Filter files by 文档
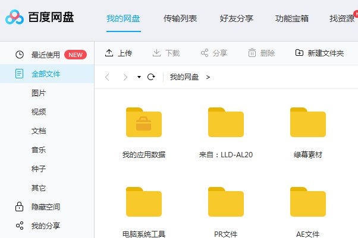 tap(39, 131)
